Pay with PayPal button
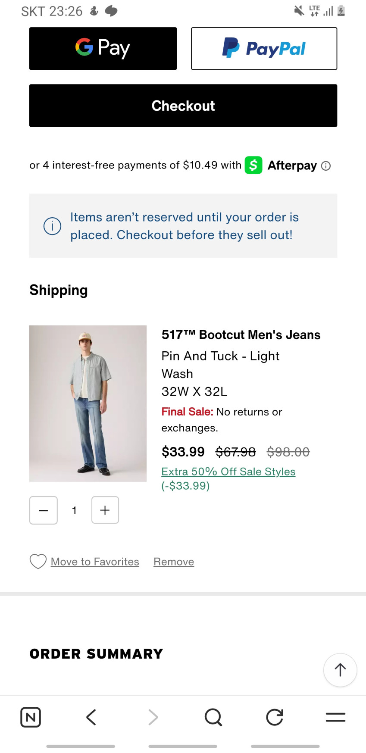This screenshot has height=753, width=366. (x=264, y=48)
